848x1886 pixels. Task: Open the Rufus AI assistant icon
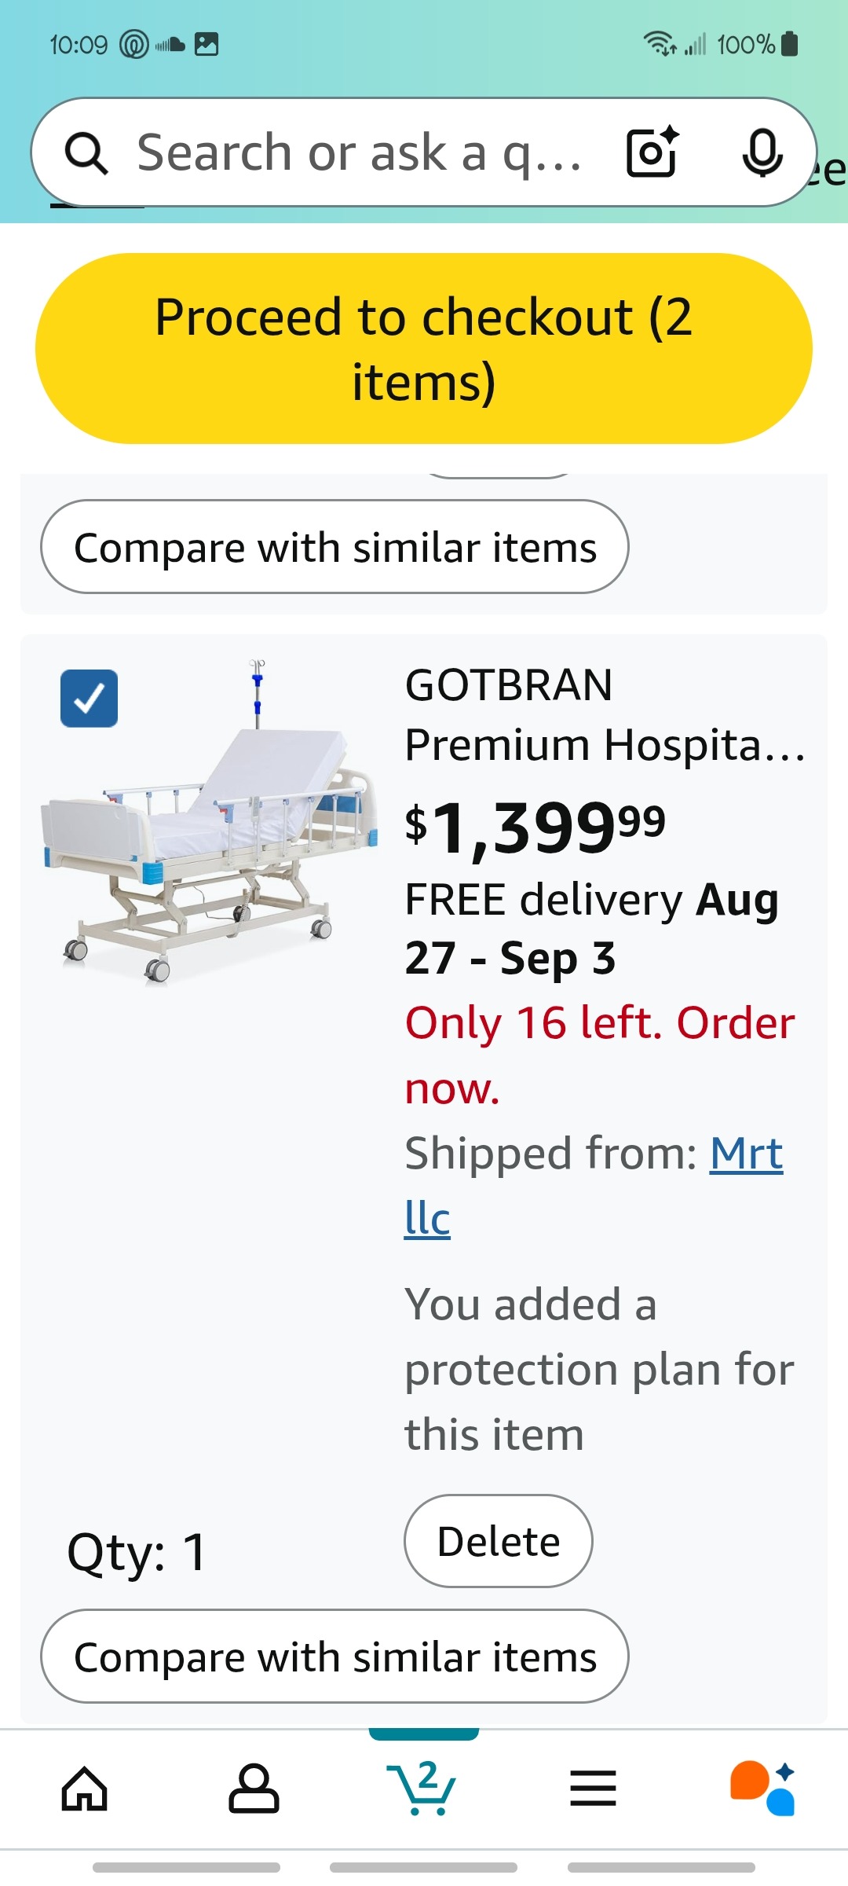coord(762,1789)
